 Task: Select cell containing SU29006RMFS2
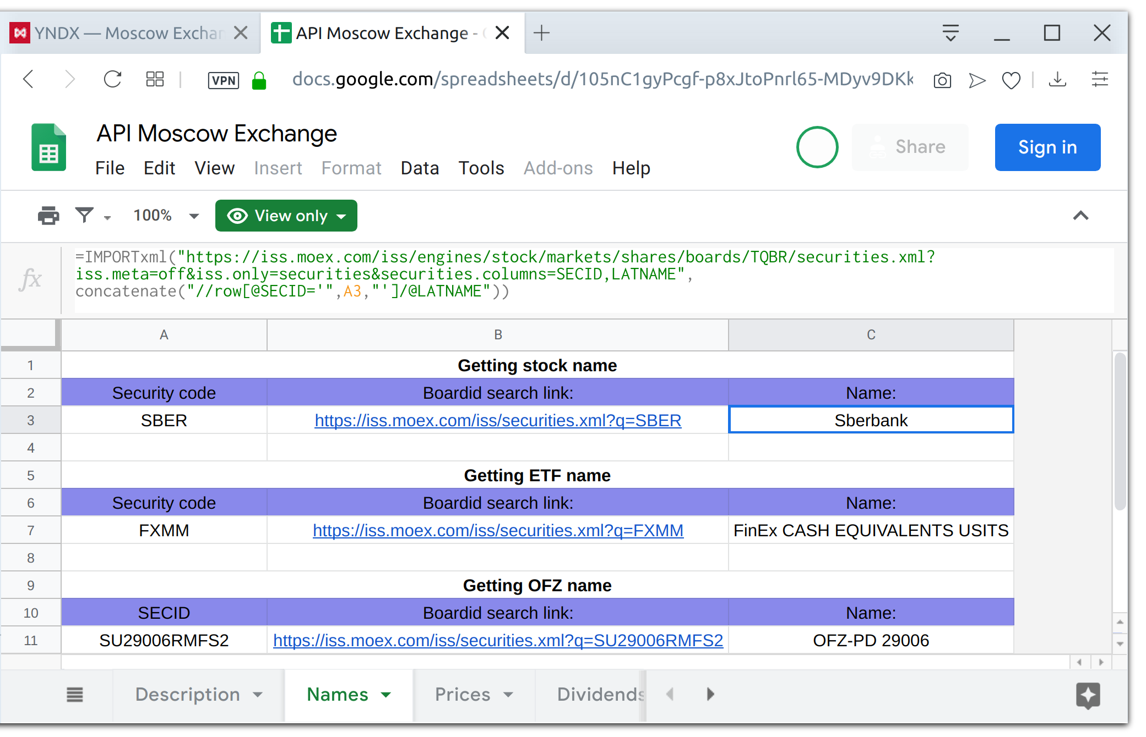point(164,640)
